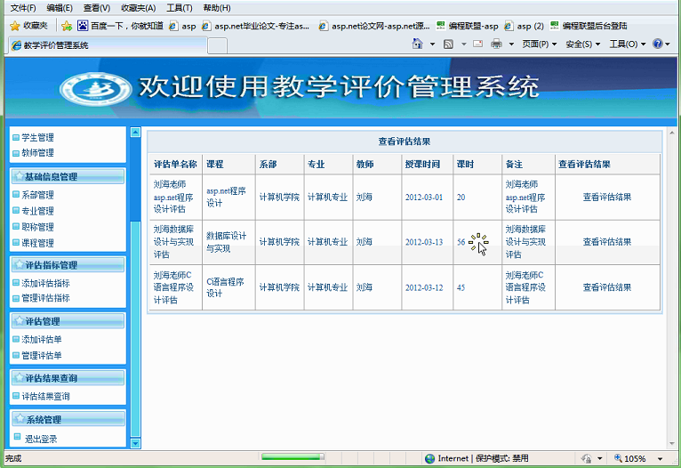Open 管理评估单 in the sidebar
Image resolution: width=681 pixels, height=468 pixels.
point(42,356)
